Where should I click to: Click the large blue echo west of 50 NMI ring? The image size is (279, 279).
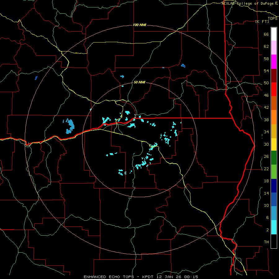click(x=70, y=126)
